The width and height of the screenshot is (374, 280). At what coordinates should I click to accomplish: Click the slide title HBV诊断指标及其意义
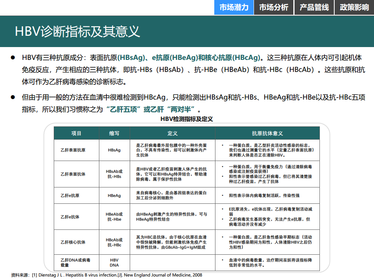pos(77,31)
